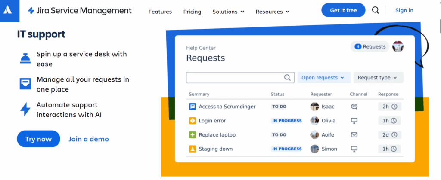Click Olivia's avatar picture
This screenshot has width=441, height=180.
[314, 121]
